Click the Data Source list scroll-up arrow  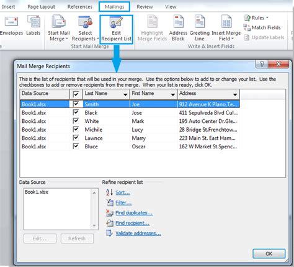(x=94, y=192)
